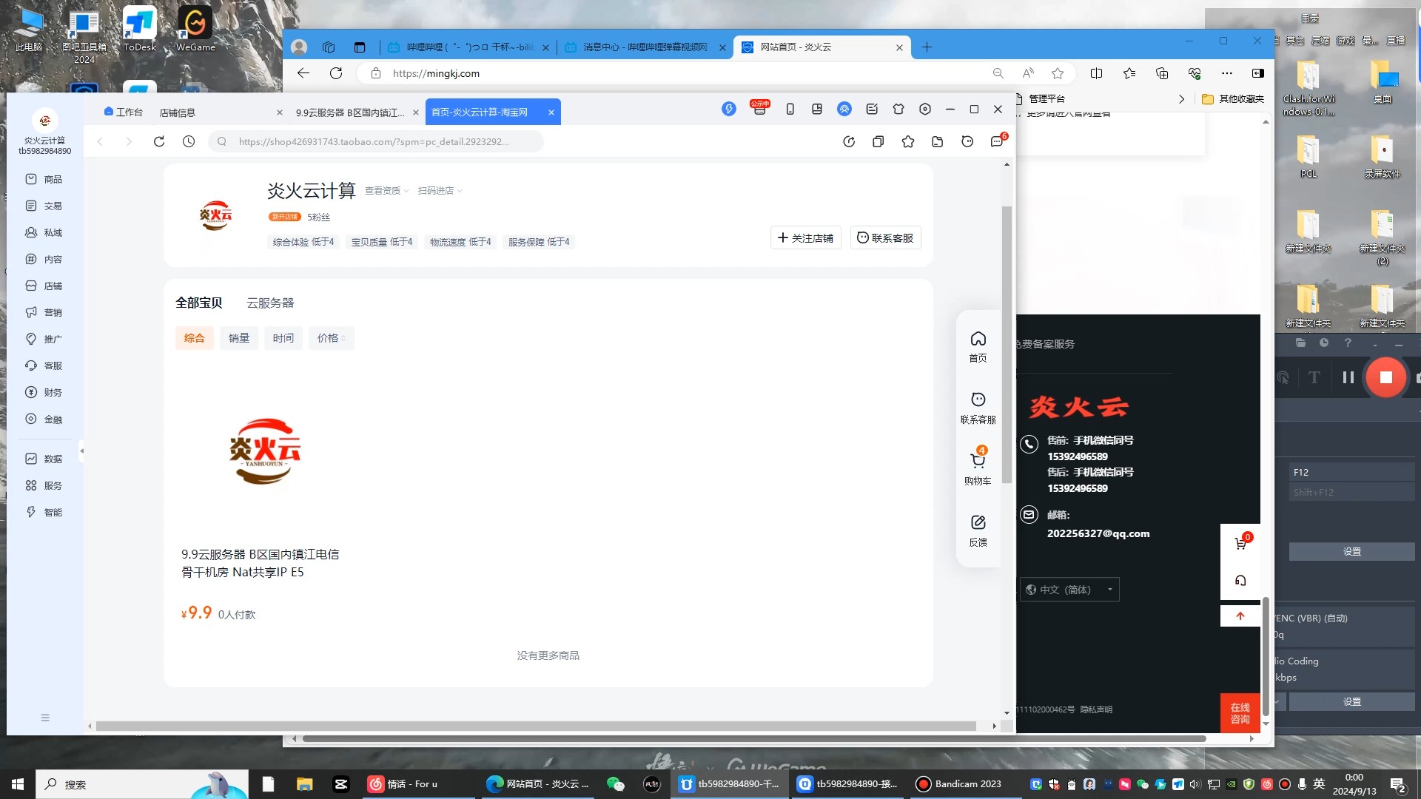Viewport: 1421px width, 799px height.
Task: Click the 在线咨询 red button
Action: click(x=1240, y=713)
